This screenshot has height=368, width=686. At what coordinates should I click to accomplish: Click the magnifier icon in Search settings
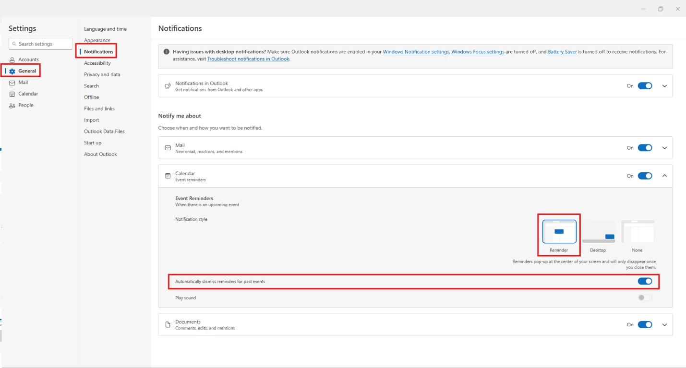point(14,44)
